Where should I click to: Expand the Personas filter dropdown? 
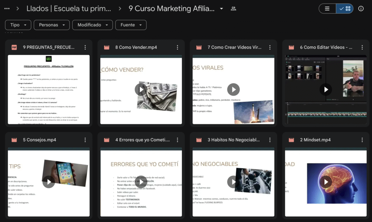coord(52,25)
